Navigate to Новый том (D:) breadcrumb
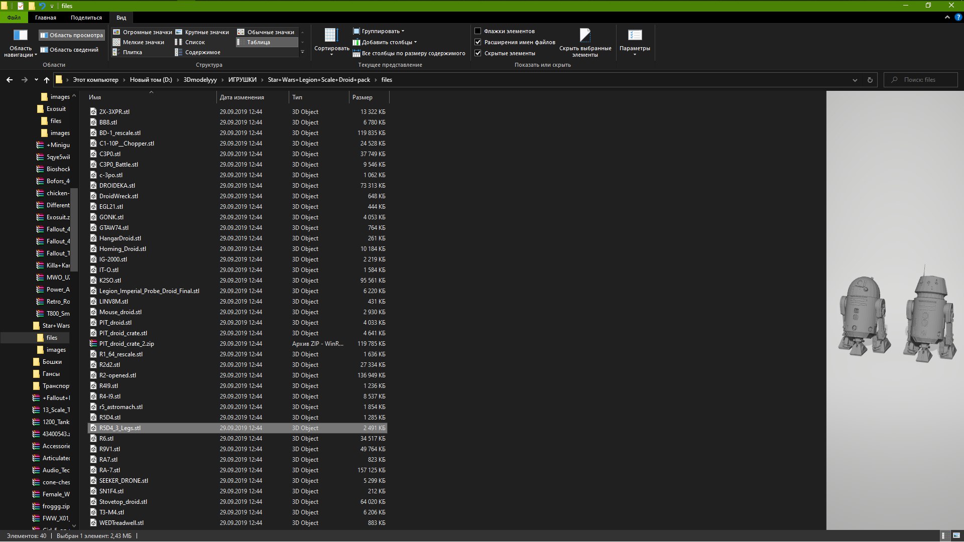This screenshot has height=542, width=964. [x=151, y=80]
